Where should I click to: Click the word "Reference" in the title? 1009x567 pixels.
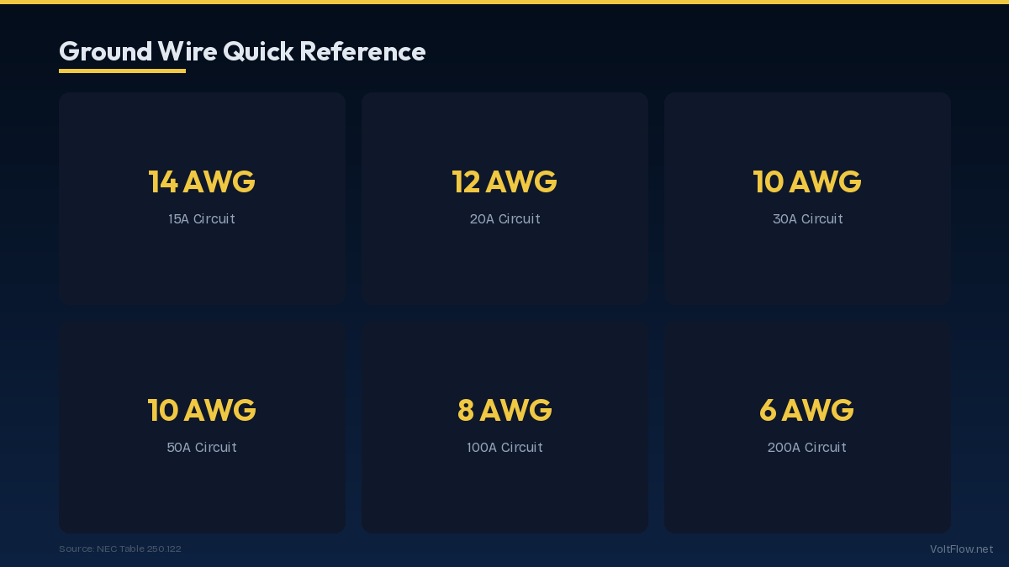(362, 52)
